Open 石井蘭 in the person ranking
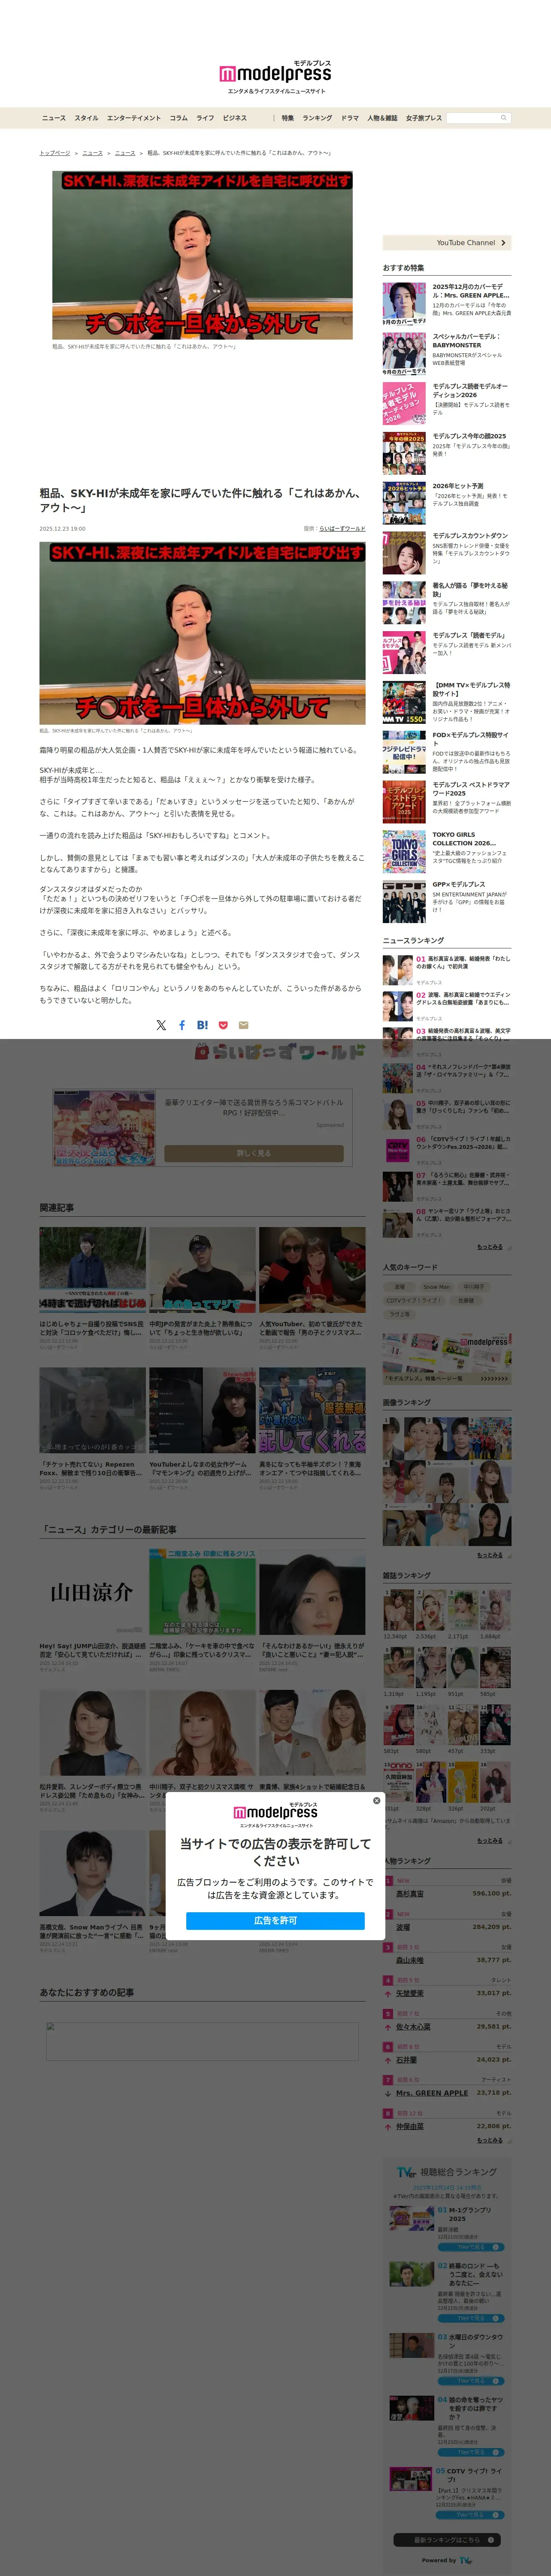This screenshot has width=551, height=2576. coord(406,2060)
